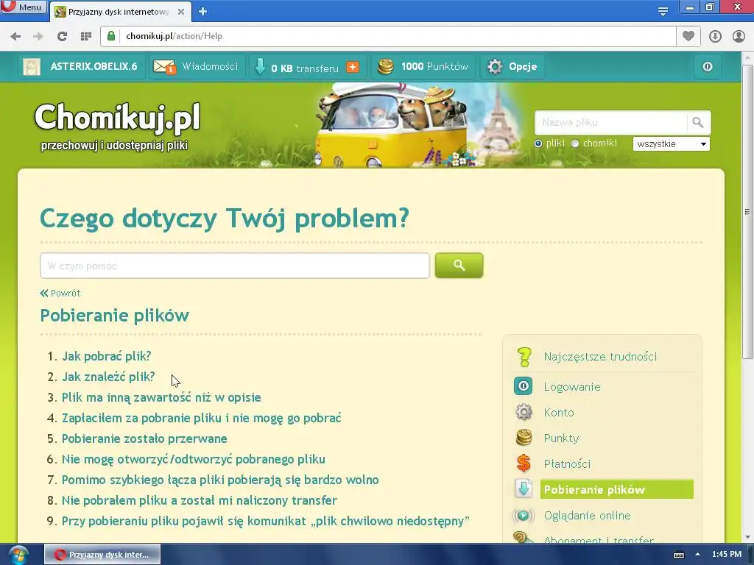
Task: Click the Chomikuj.pl logo
Action: [x=117, y=117]
